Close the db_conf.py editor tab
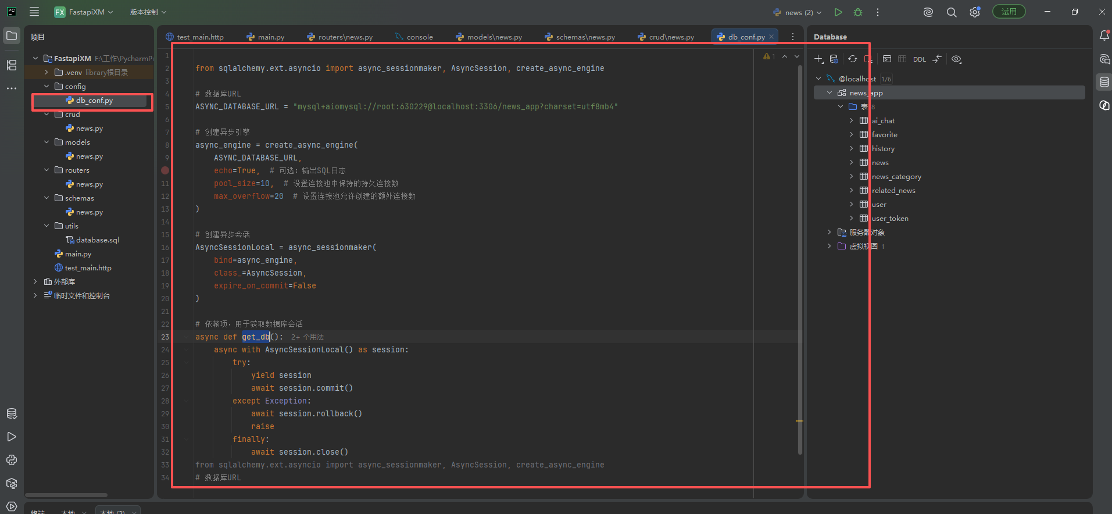 (x=771, y=37)
